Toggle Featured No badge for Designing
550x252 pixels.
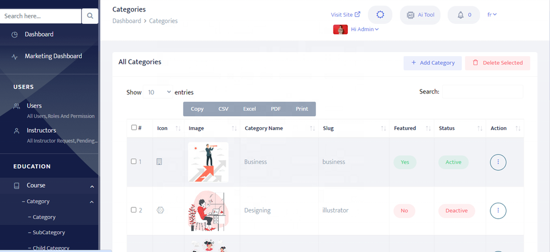(x=404, y=211)
